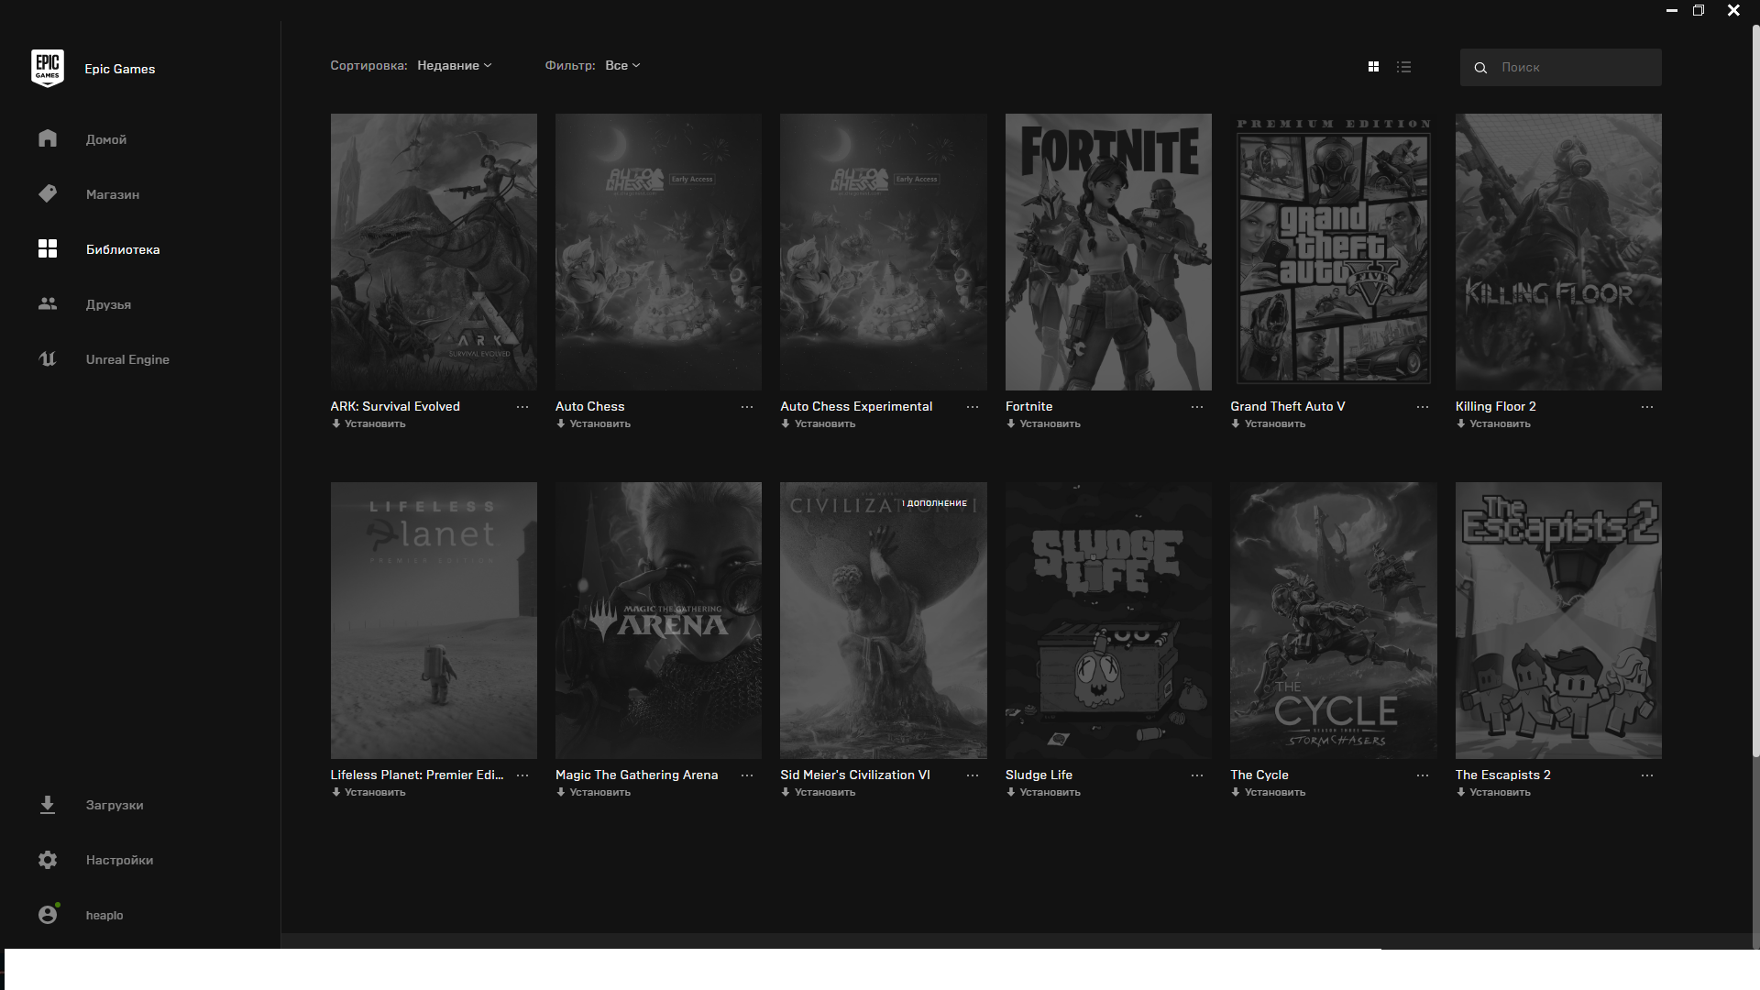Viewport: 1760px width, 990px height.
Task: Open the Домой home icon
Action: 48,138
